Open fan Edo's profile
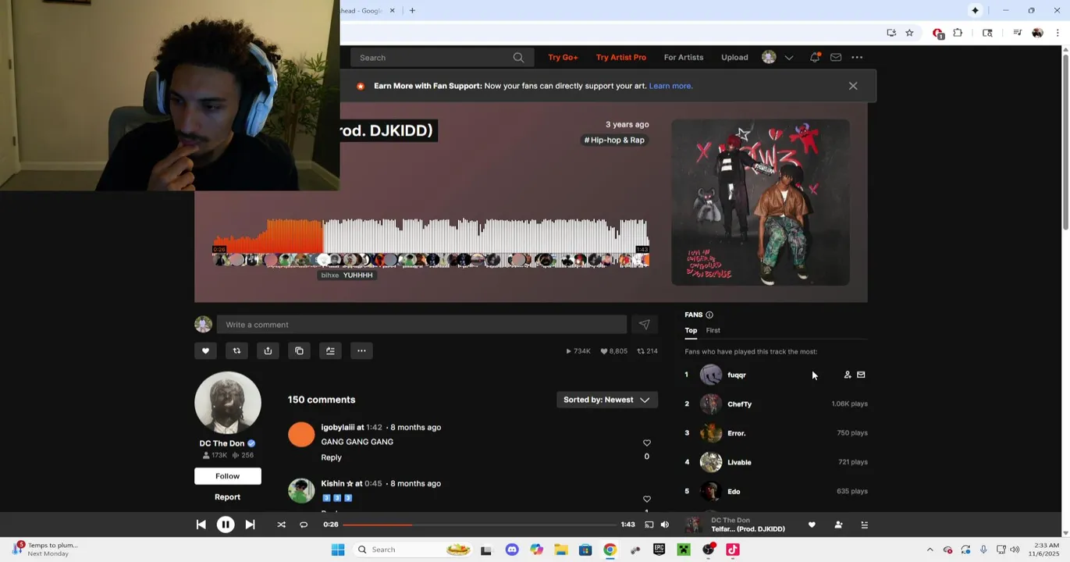 [x=734, y=492]
